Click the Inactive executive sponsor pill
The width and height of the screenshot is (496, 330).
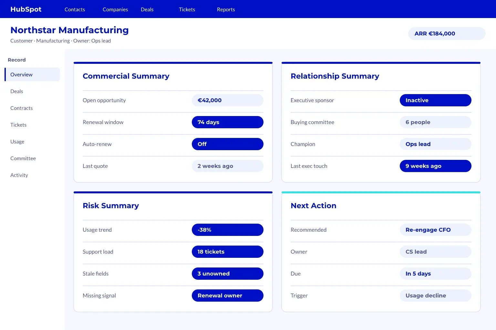point(436,100)
